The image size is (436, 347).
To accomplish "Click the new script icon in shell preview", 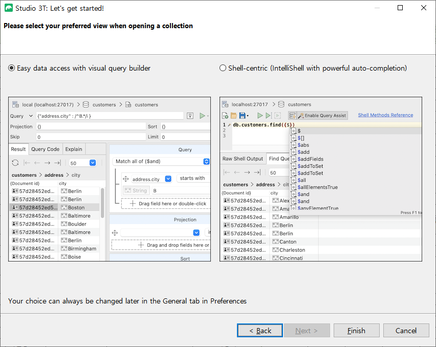I will click(x=225, y=115).
